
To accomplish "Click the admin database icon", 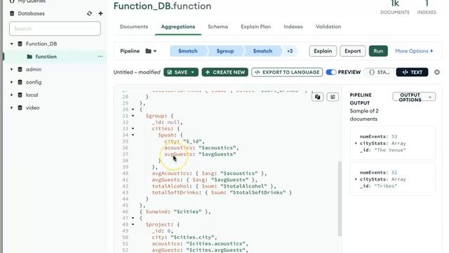I will coord(20,69).
